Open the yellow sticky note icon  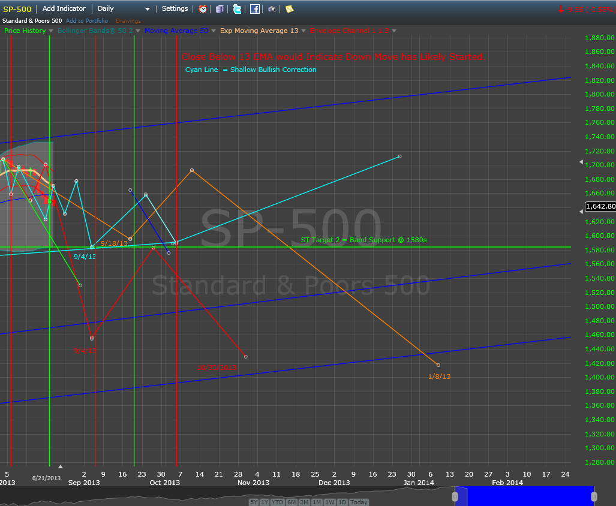point(290,8)
